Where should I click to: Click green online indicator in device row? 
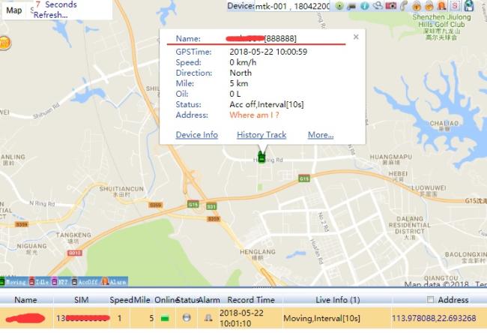(165, 318)
